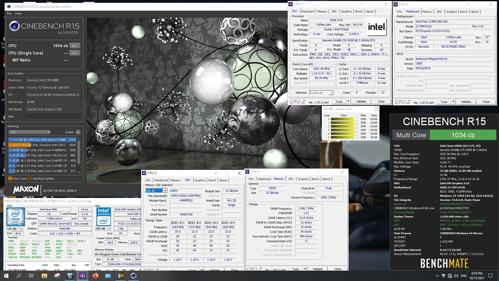Click Validate in CPU-Z Memory window
The image size is (499, 281).
pyautogui.click(x=318, y=269)
